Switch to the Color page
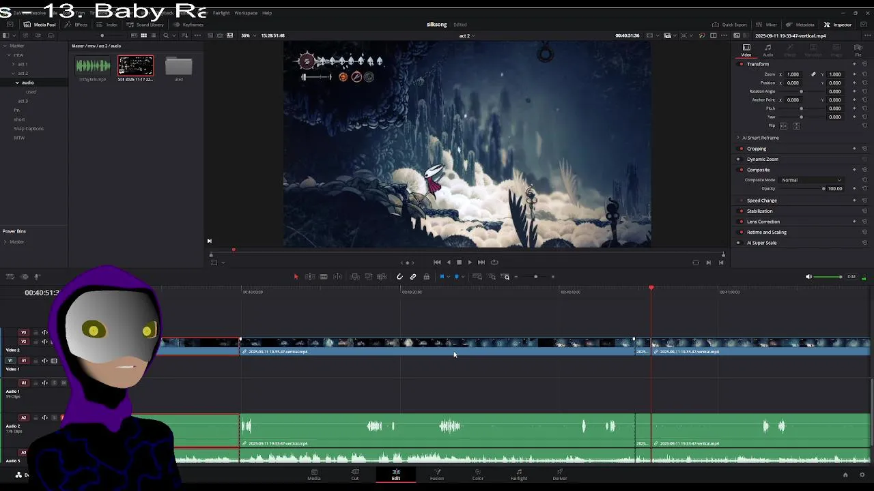 point(478,475)
